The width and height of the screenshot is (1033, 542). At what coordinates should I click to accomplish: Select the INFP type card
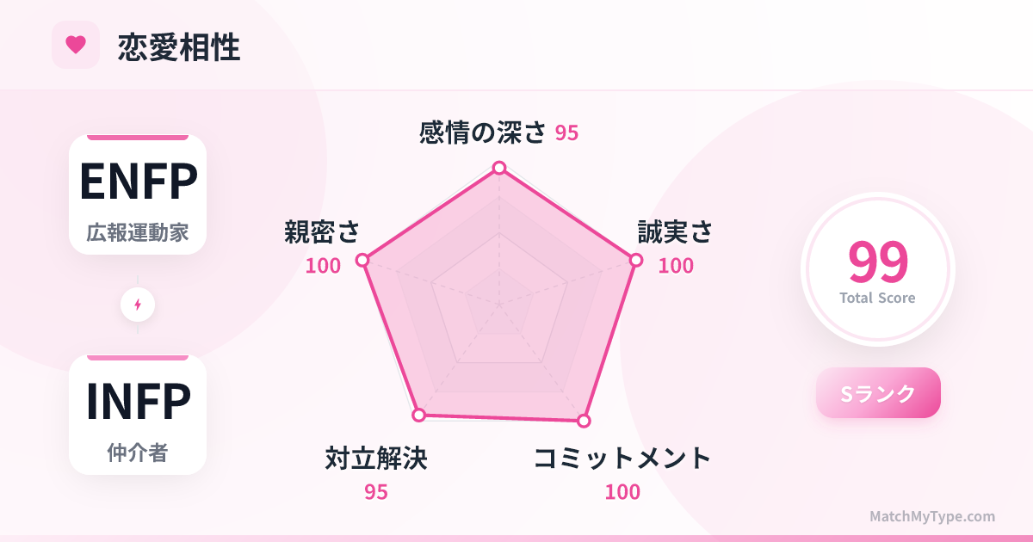[138, 415]
